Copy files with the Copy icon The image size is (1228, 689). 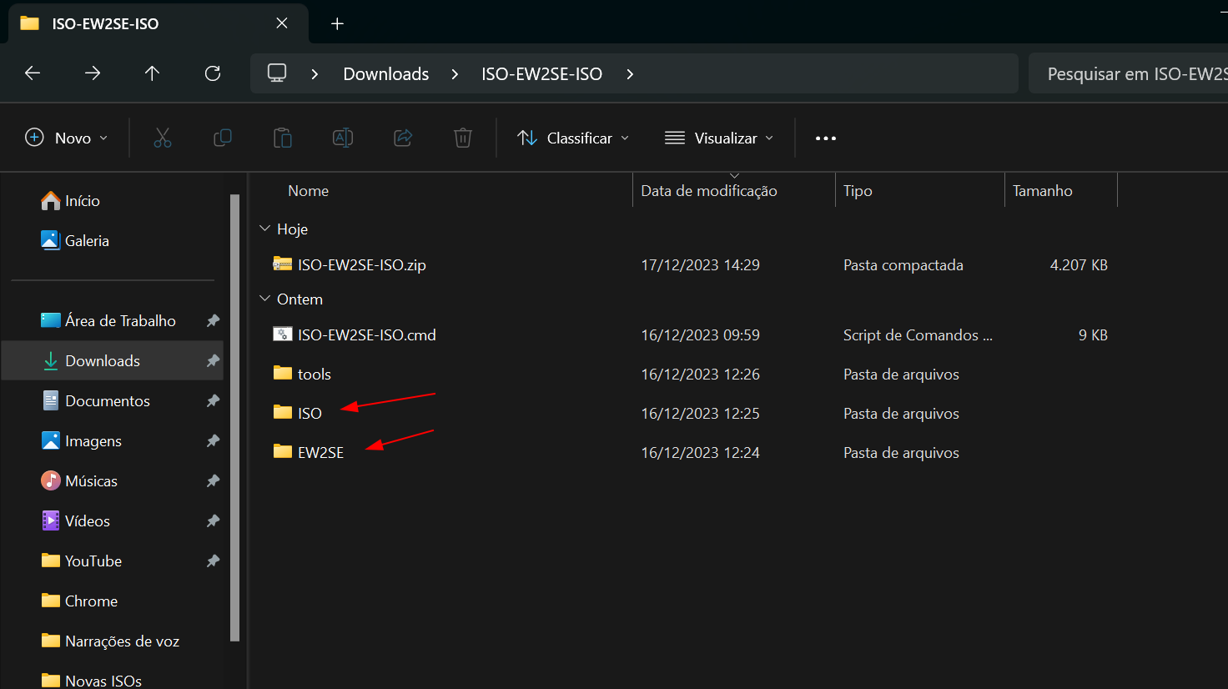(x=223, y=138)
